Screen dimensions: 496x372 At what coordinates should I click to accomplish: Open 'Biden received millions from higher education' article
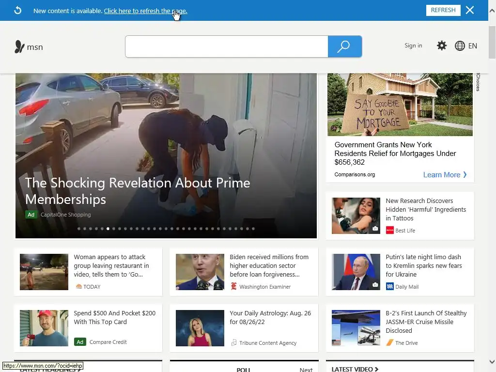[x=269, y=266]
